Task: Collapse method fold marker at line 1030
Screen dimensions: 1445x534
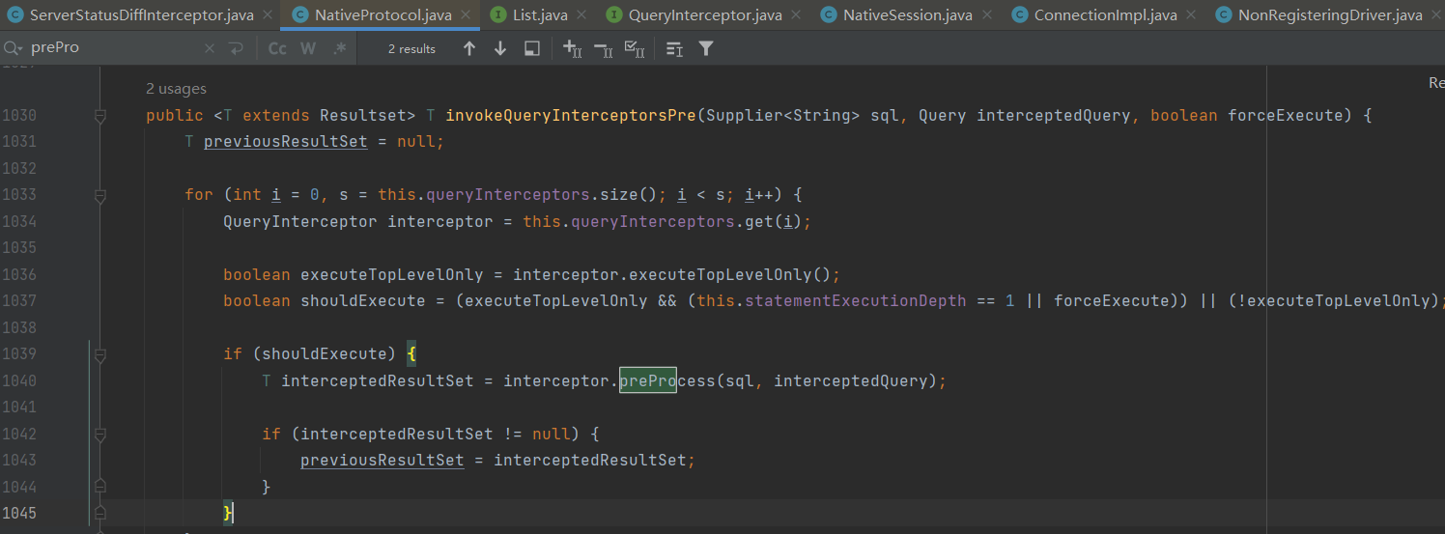Action: pyautogui.click(x=99, y=116)
